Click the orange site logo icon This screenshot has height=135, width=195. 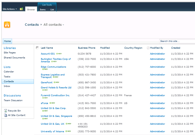(x=7, y=25)
